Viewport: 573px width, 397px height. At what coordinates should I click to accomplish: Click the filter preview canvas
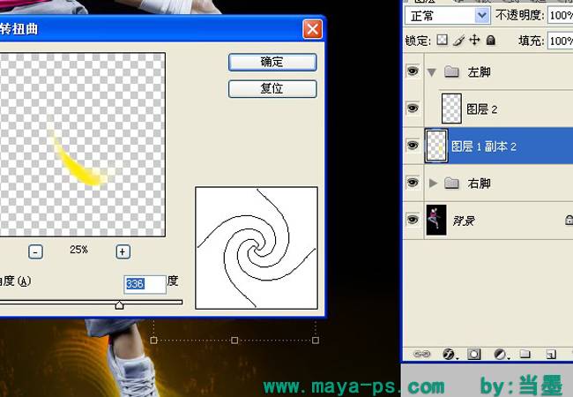[82, 145]
